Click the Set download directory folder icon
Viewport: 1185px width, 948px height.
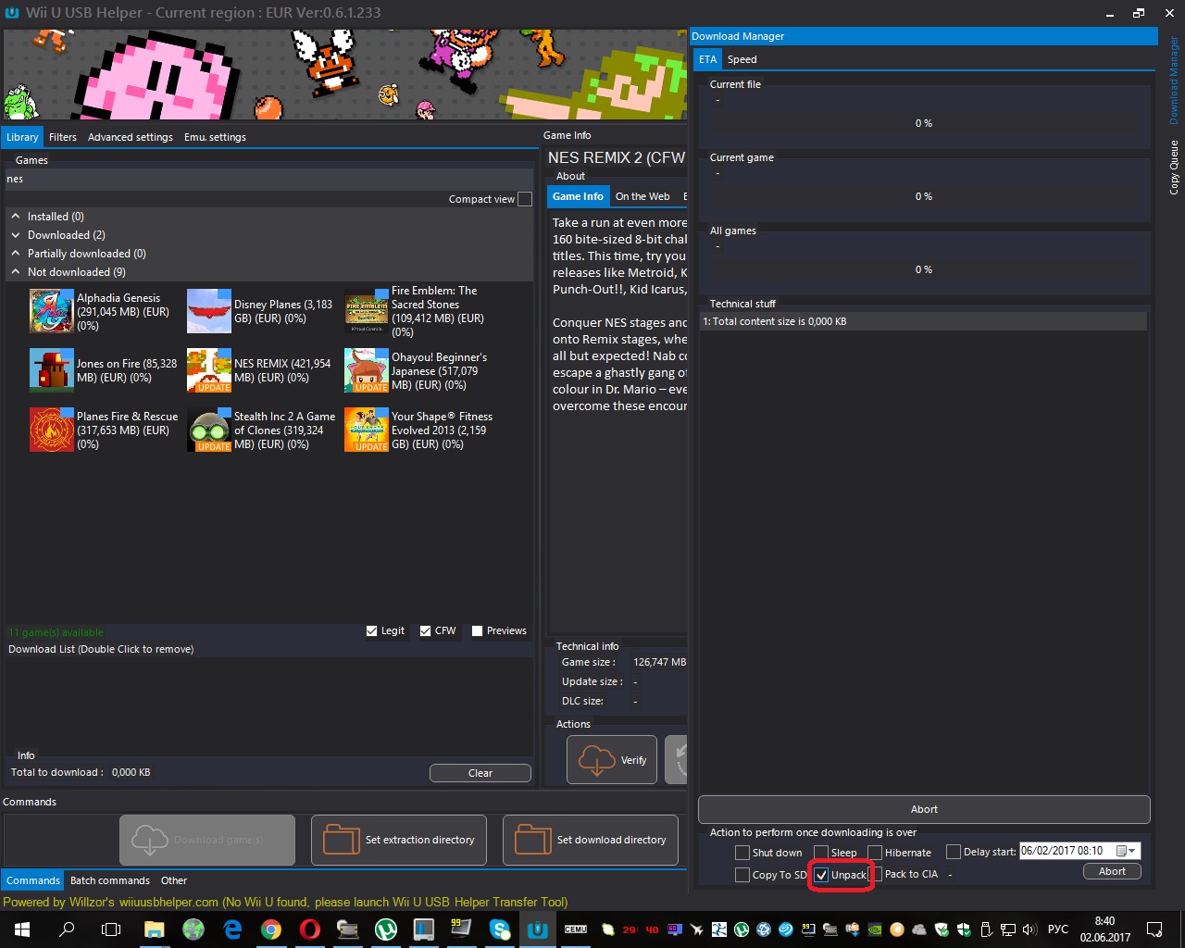pos(533,840)
